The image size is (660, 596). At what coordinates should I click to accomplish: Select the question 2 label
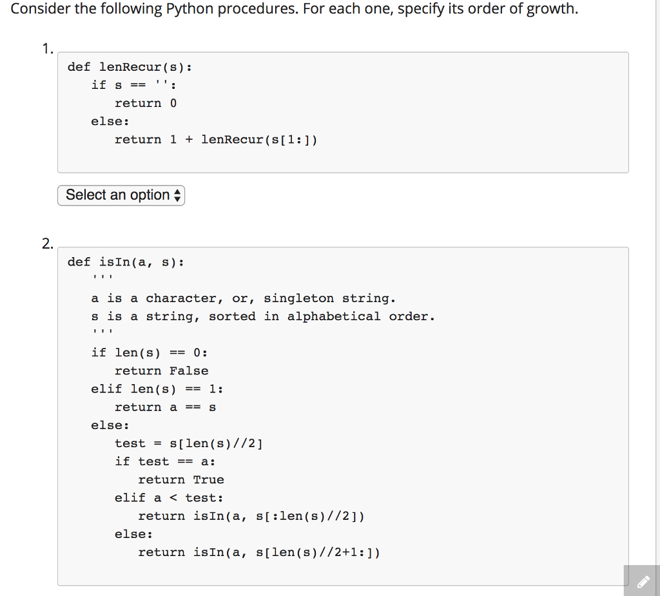pos(46,243)
